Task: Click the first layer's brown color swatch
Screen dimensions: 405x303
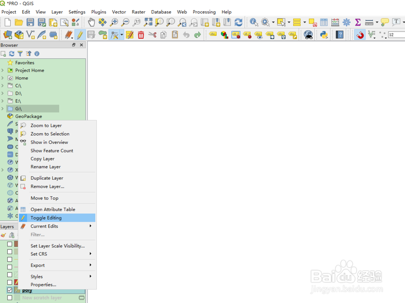Action: 16,244
